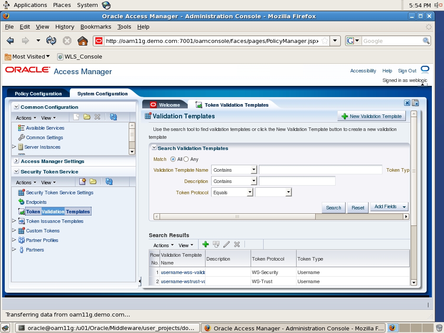Click Open folder icon in Common Configuration toolbar

tap(87, 117)
